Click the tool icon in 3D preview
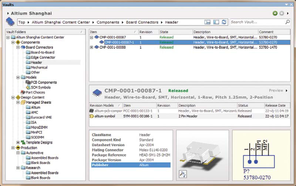 click(x=182, y=174)
